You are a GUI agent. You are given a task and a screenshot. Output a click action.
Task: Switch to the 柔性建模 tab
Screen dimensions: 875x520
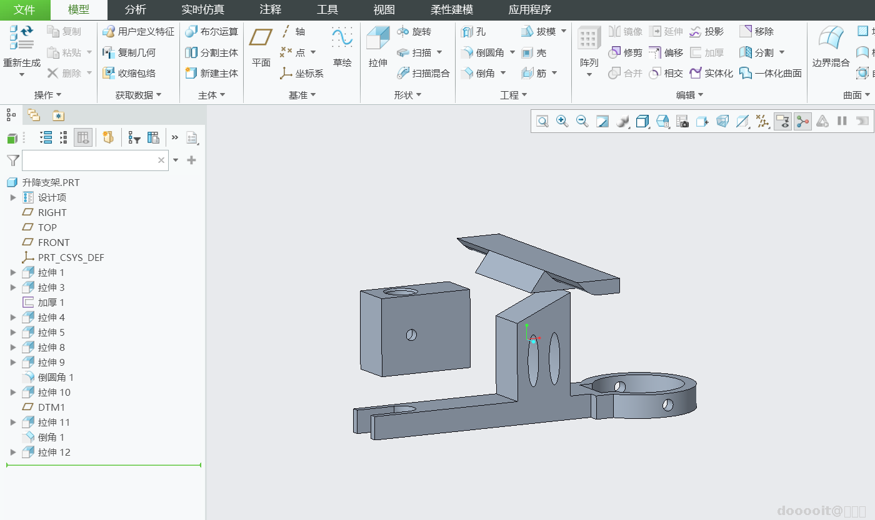point(452,10)
